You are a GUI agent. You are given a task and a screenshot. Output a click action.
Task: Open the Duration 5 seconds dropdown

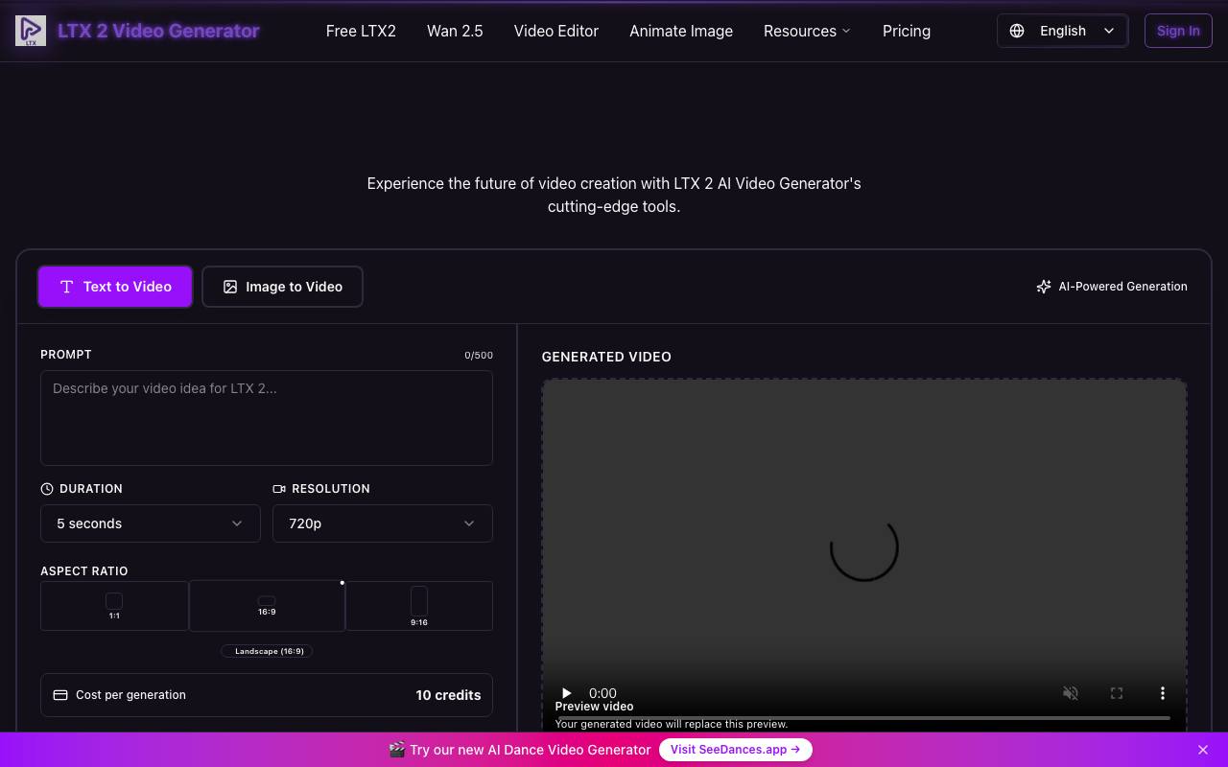pos(151,523)
